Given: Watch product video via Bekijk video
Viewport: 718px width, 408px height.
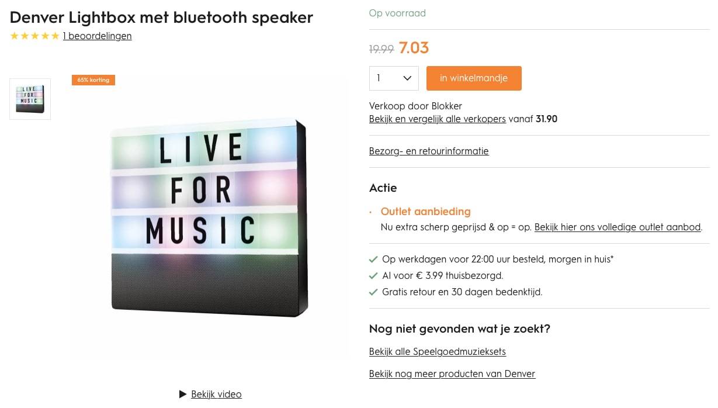Looking at the screenshot, I should pos(216,394).
